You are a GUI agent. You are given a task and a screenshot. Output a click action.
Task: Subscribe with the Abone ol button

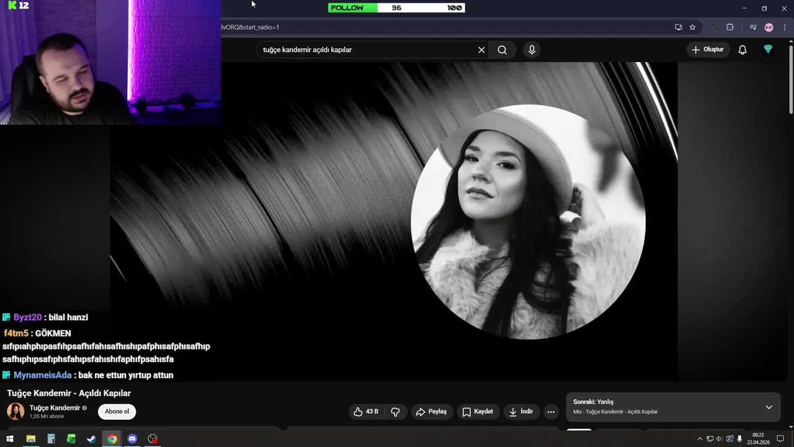[117, 412]
